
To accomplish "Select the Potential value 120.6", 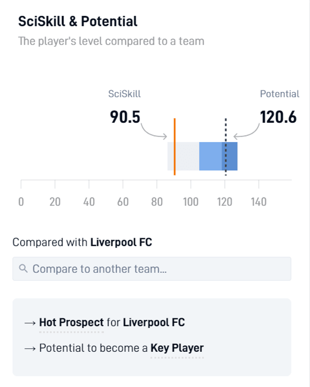I will (279, 118).
